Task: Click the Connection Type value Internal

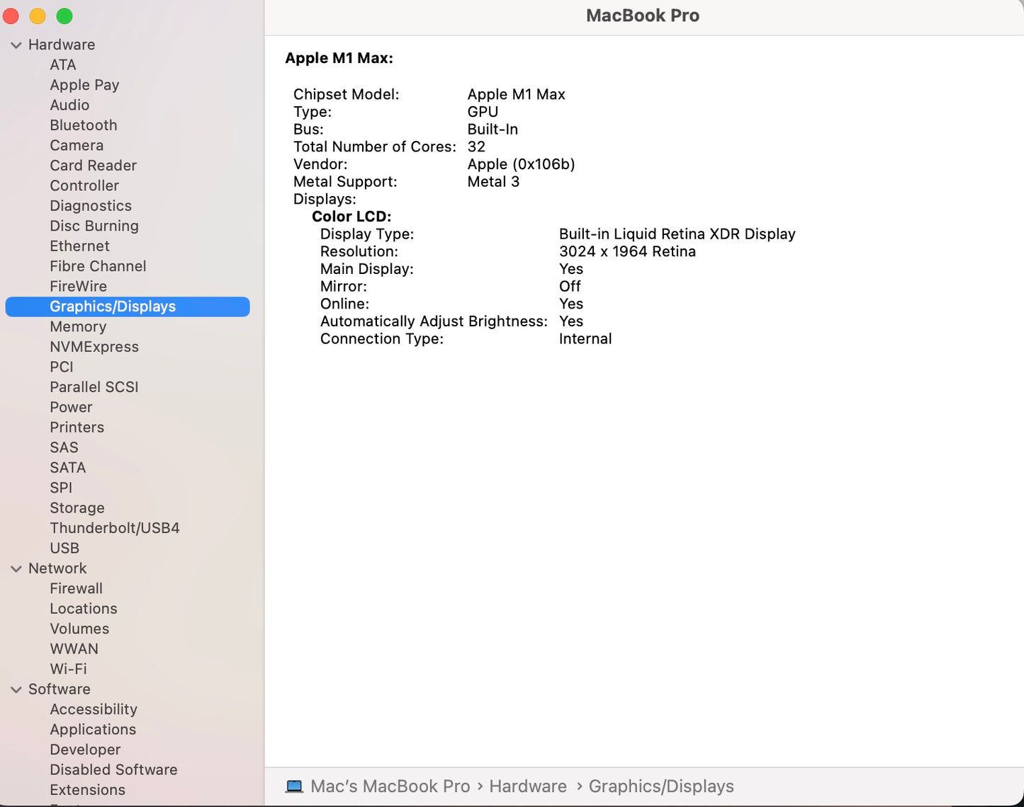Action: pyautogui.click(x=585, y=339)
